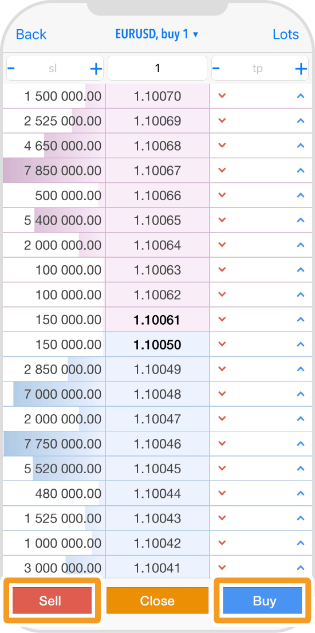Click the red down arrow at 1.10064
Viewport: 315px width, 633px height.
coord(222,245)
